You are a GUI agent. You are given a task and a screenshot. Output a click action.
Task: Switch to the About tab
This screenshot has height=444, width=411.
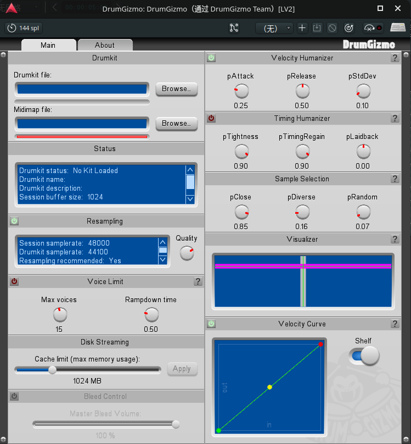(105, 45)
